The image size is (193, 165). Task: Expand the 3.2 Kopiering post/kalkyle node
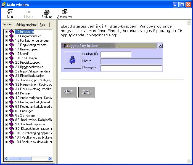click(6, 80)
